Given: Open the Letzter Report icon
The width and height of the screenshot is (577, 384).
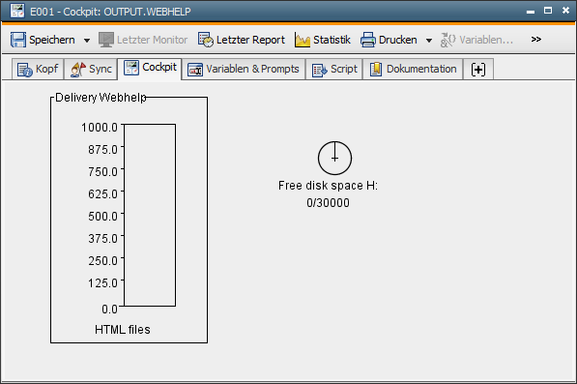Looking at the screenshot, I should point(205,40).
